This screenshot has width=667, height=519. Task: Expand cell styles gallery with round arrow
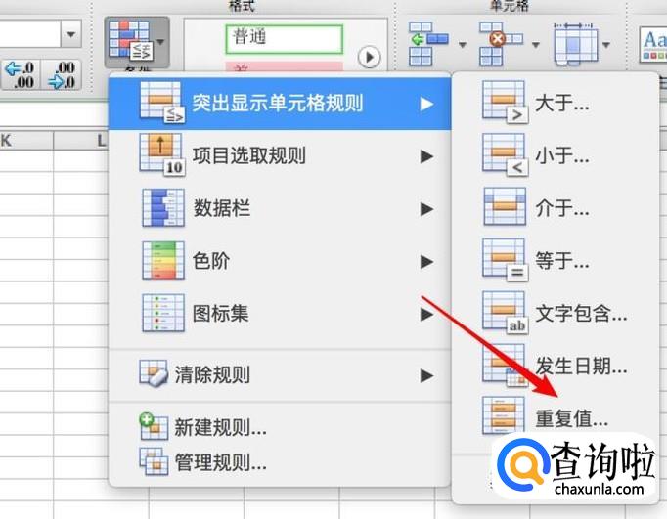(x=369, y=57)
